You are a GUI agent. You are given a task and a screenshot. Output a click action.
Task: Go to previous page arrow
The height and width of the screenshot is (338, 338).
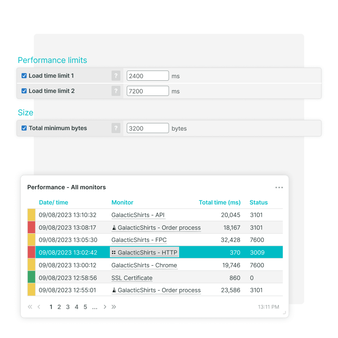click(39, 307)
